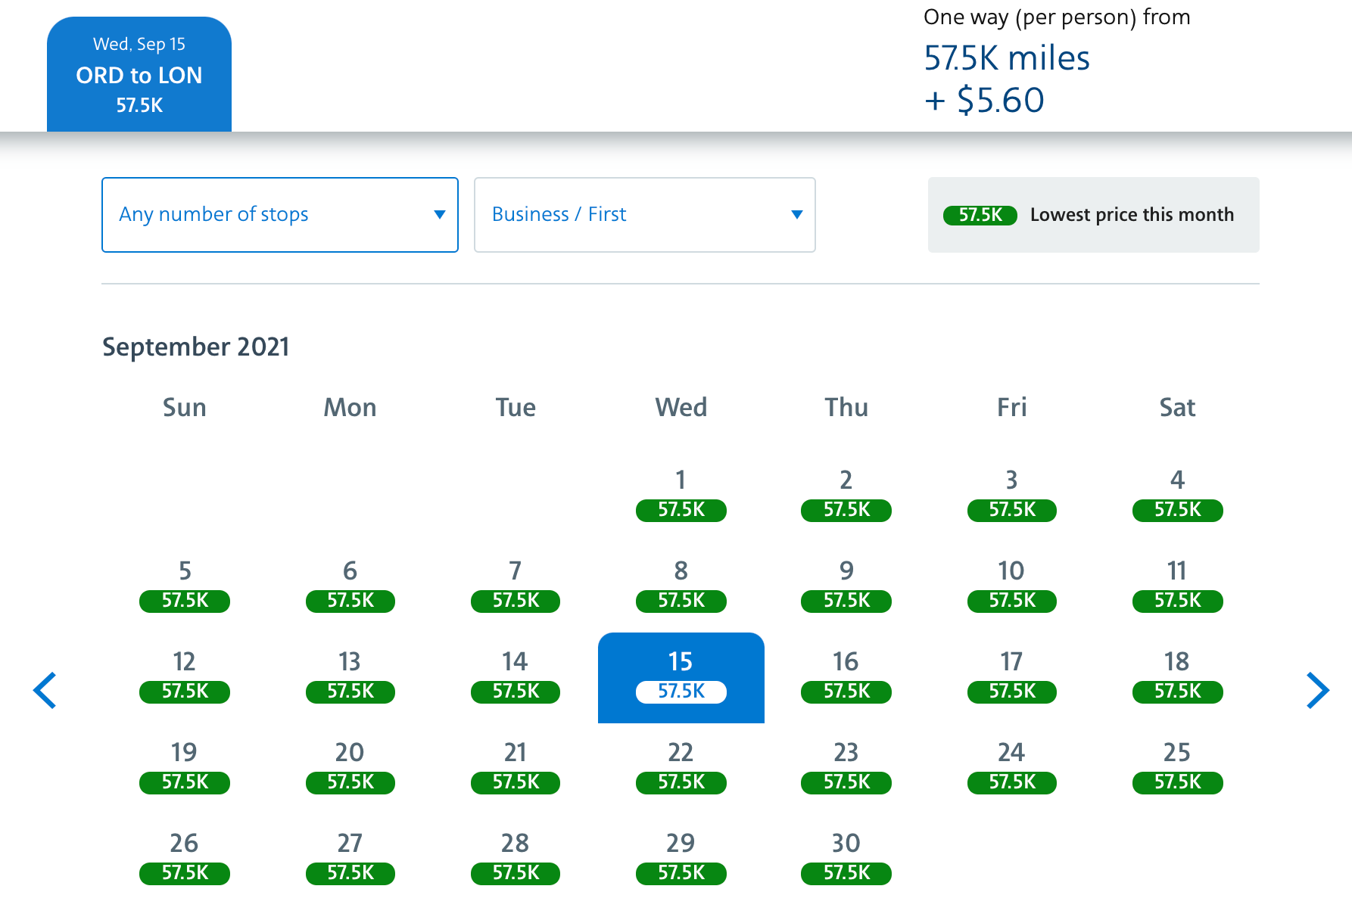The height and width of the screenshot is (917, 1352).
Task: Expand the Business / First cabin dropdown
Action: pos(644,215)
